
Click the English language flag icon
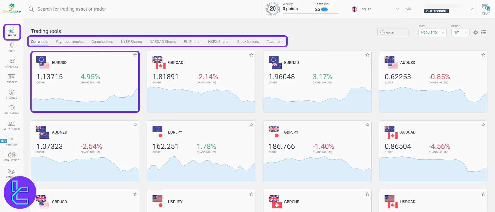coord(354,9)
